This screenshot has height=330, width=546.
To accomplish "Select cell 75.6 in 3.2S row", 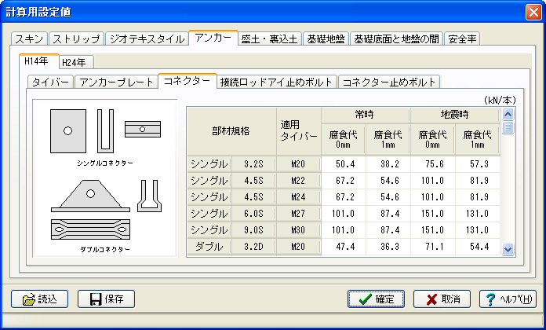I will [433, 164].
